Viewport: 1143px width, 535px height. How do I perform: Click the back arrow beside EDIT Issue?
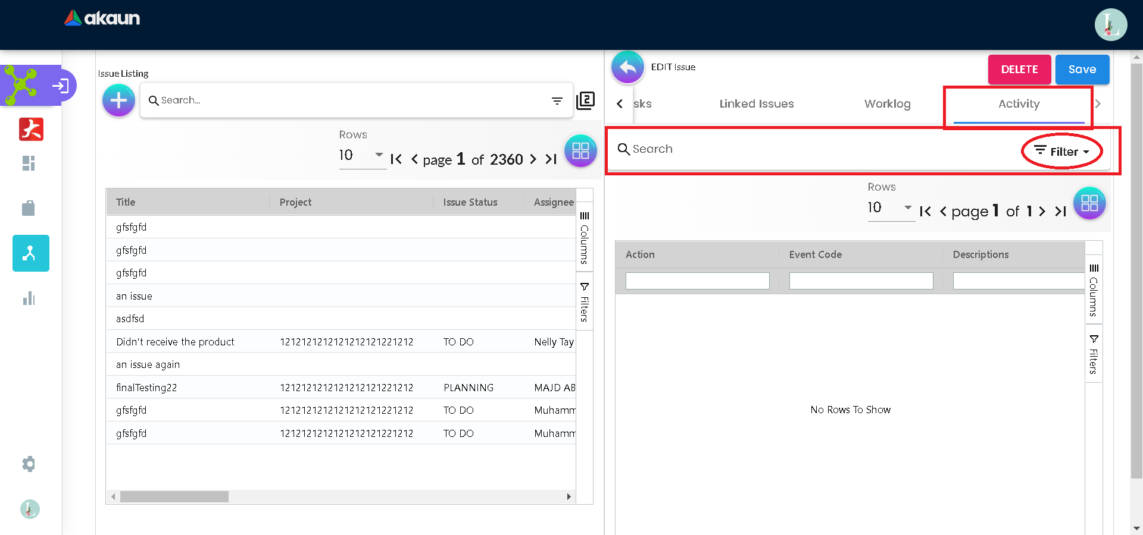(x=627, y=68)
